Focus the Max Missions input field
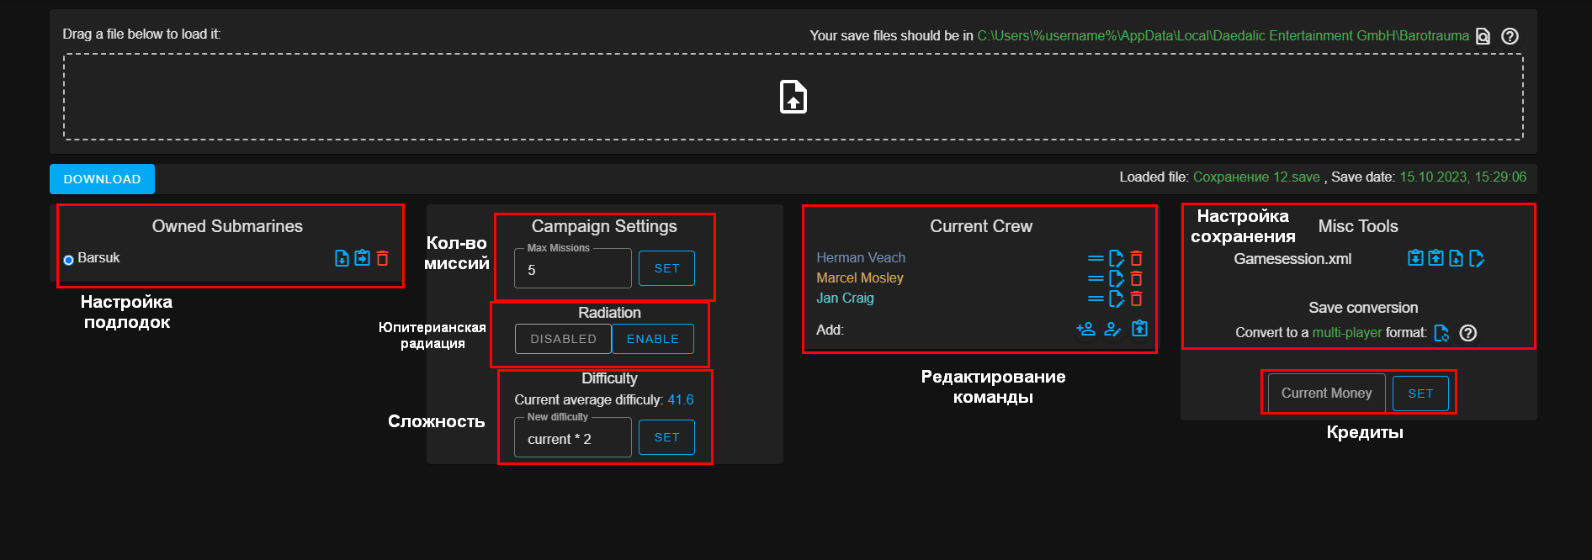This screenshot has height=560, width=1592. [x=573, y=269]
